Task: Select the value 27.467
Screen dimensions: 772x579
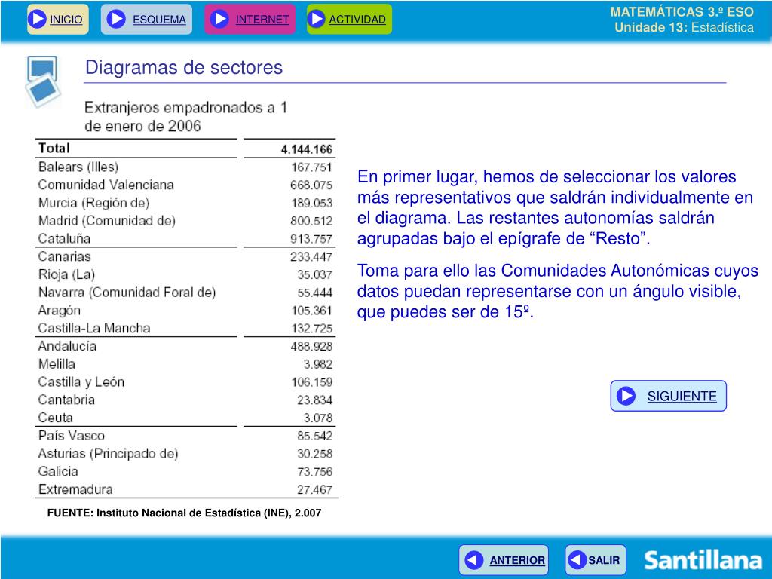Action: (314, 490)
